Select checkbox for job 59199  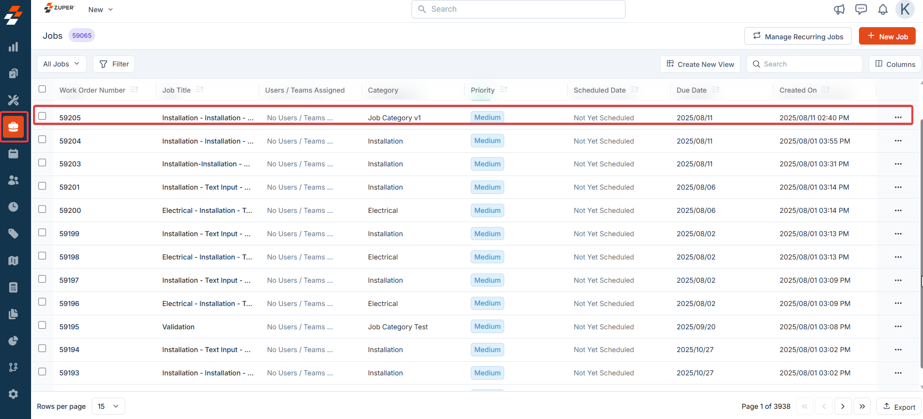coord(42,232)
